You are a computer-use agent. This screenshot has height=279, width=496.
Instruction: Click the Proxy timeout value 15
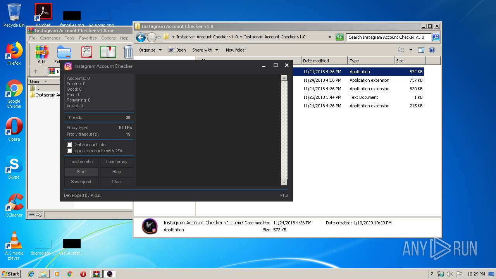(128, 134)
